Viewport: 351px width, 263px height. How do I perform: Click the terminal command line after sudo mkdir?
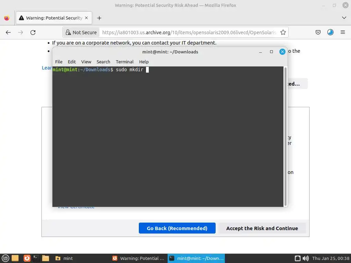[x=147, y=70]
